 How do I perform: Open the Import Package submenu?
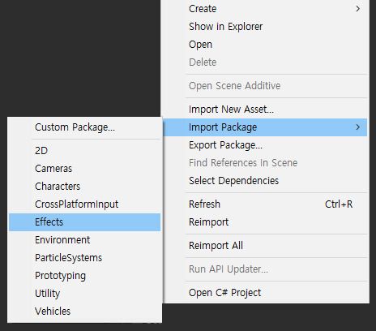click(265, 127)
